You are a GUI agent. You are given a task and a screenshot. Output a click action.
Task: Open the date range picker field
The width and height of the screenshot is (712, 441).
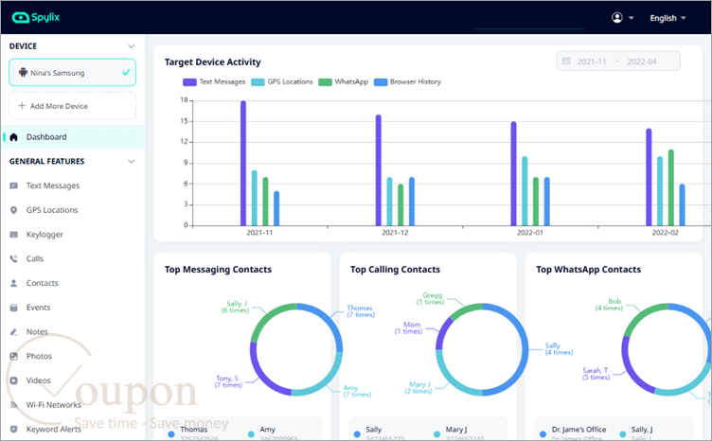pyautogui.click(x=618, y=62)
